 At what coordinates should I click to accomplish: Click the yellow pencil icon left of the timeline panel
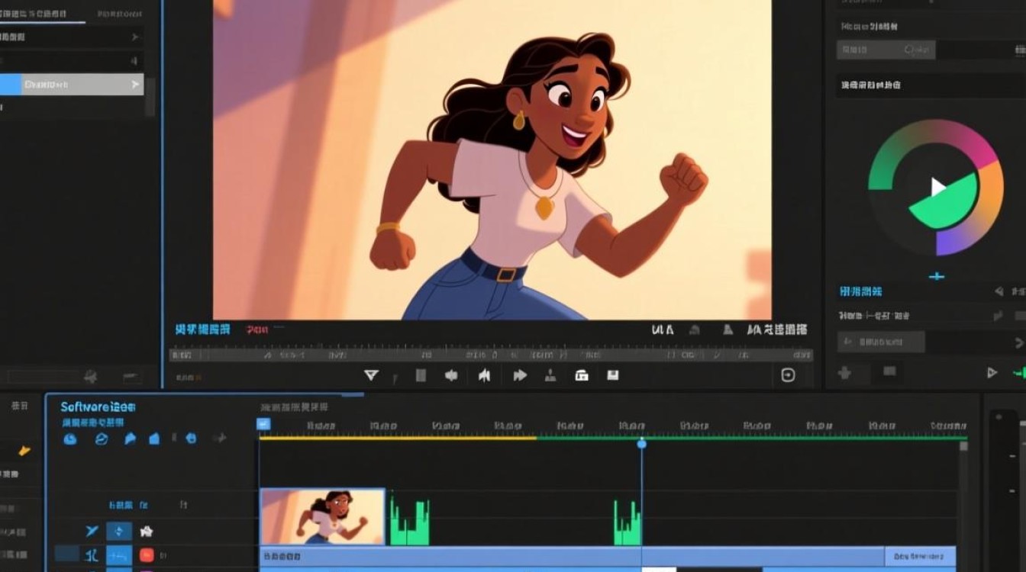(x=24, y=451)
